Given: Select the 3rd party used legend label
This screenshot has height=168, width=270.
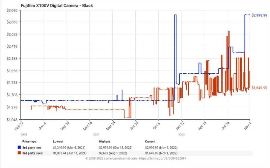Looking at the screenshot, I should pyautogui.click(x=32, y=153).
